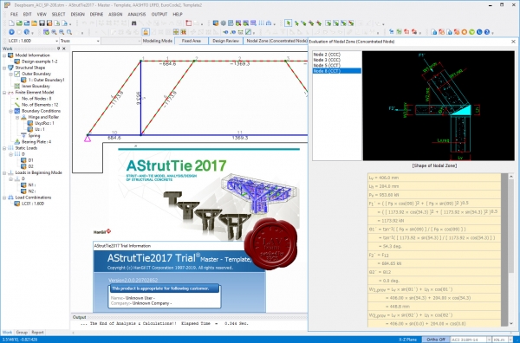Collapse the Boundary Conditions tree node
This screenshot has height=343, width=520.
pos(11,111)
